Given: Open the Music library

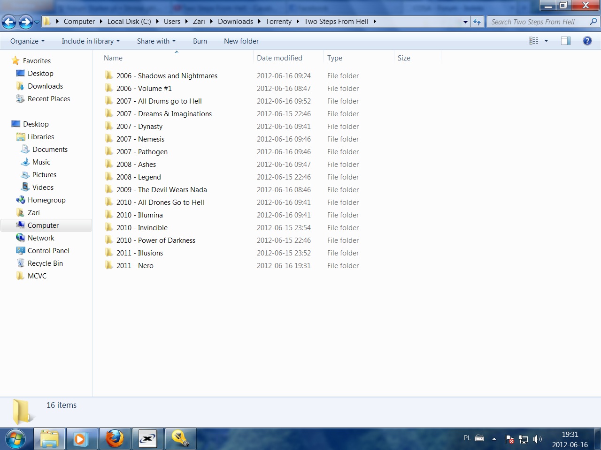Looking at the screenshot, I should [x=41, y=162].
